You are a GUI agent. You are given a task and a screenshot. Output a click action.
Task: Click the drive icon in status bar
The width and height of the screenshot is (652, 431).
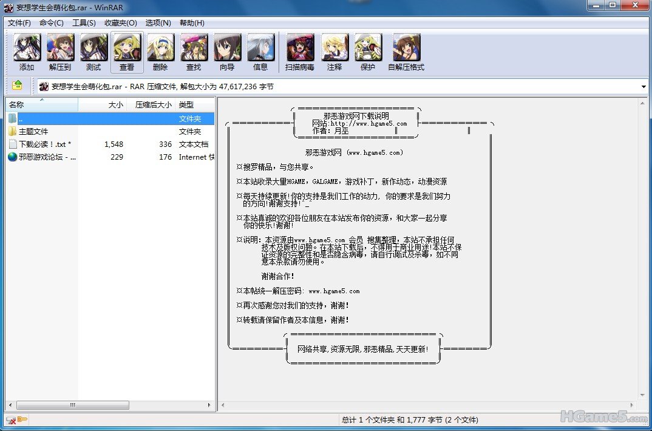(x=11, y=420)
